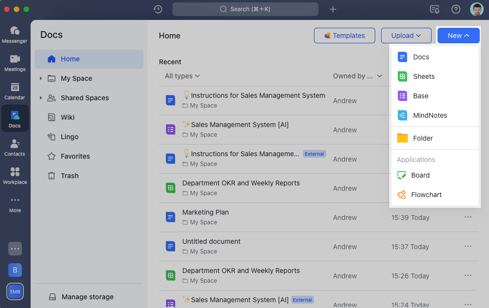This screenshot has width=489, height=308.
Task: Open Workplace from the left sidebar
Action: (15, 175)
